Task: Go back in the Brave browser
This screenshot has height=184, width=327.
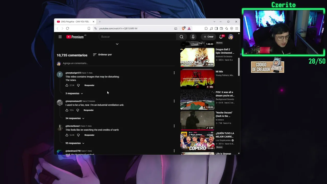Action: coord(57,28)
